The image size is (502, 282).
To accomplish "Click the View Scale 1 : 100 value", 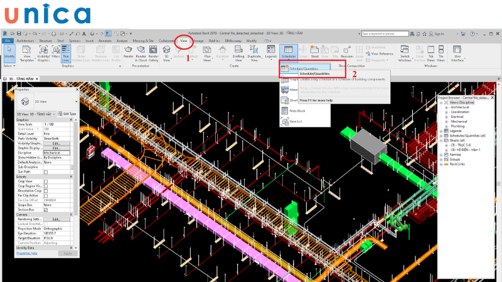I will [x=56, y=124].
